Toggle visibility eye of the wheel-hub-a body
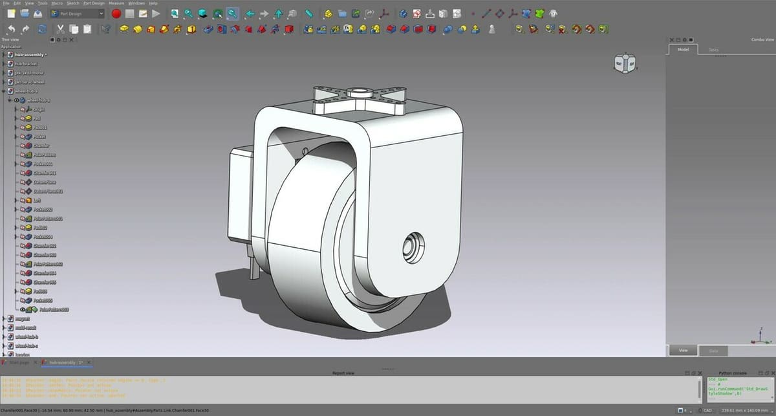 (16, 100)
